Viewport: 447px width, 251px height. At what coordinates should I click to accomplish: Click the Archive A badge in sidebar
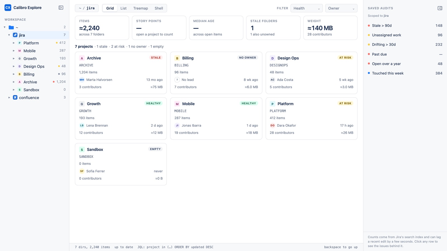(x=20, y=82)
